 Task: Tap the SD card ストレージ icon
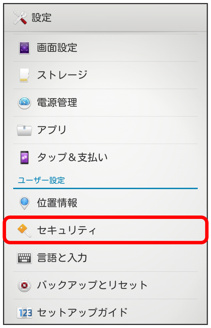click(x=24, y=75)
